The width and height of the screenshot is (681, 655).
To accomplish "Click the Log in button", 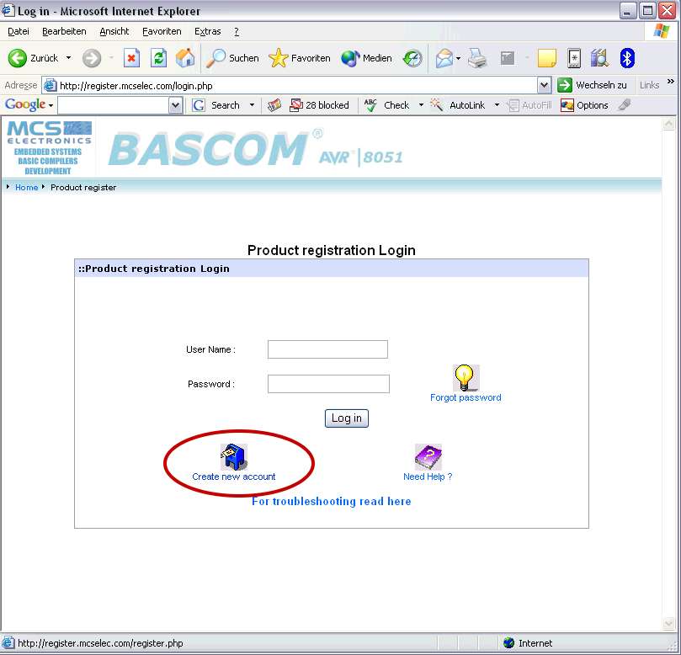I will pyautogui.click(x=347, y=418).
